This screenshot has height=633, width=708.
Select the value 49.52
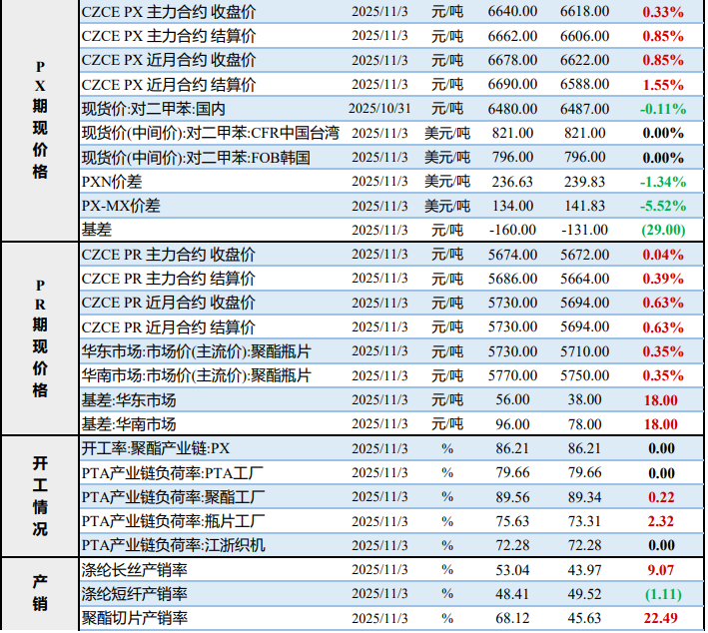tap(585, 594)
